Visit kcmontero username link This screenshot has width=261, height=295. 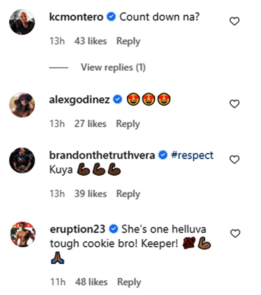coord(77,17)
